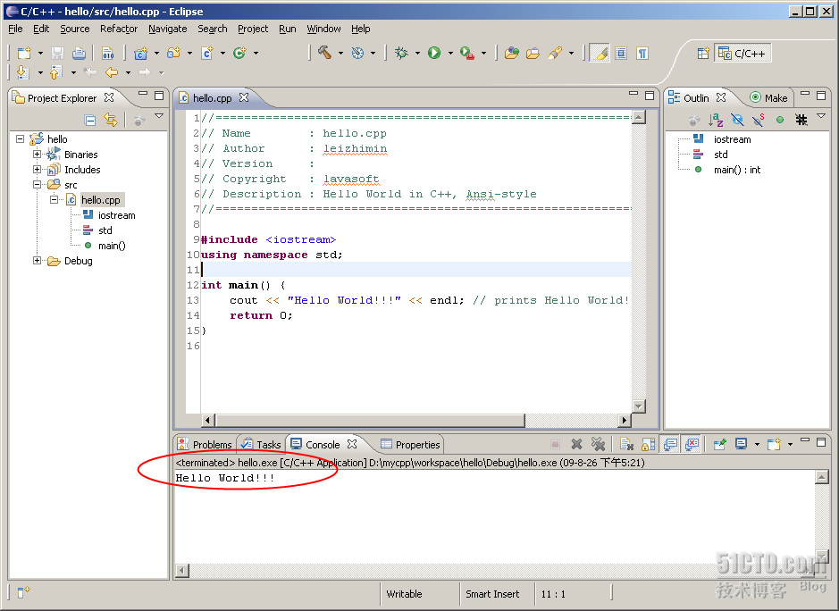Open the Run button dropdown arrow

[x=450, y=54]
